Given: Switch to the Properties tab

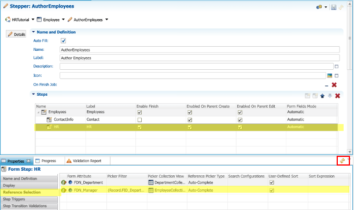Looking at the screenshot, I should tap(16, 161).
